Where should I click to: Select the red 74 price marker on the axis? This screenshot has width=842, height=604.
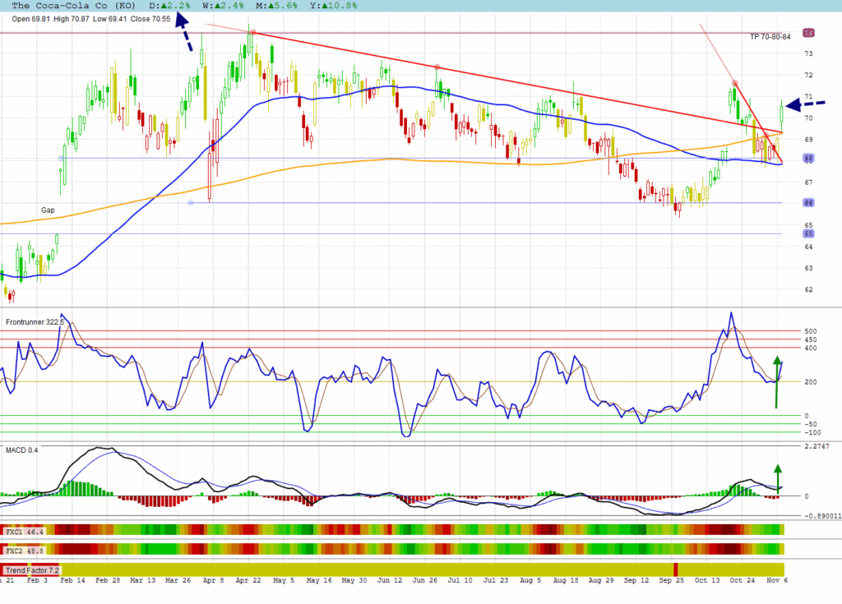tap(808, 34)
